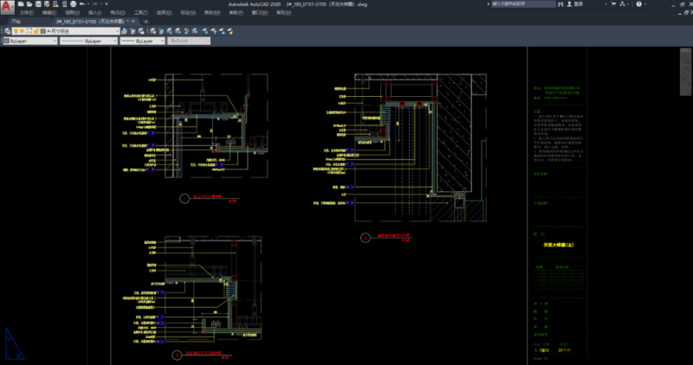This screenshot has width=693, height=365.
Task: Toggle the layer lock padlock icon
Action: point(36,30)
